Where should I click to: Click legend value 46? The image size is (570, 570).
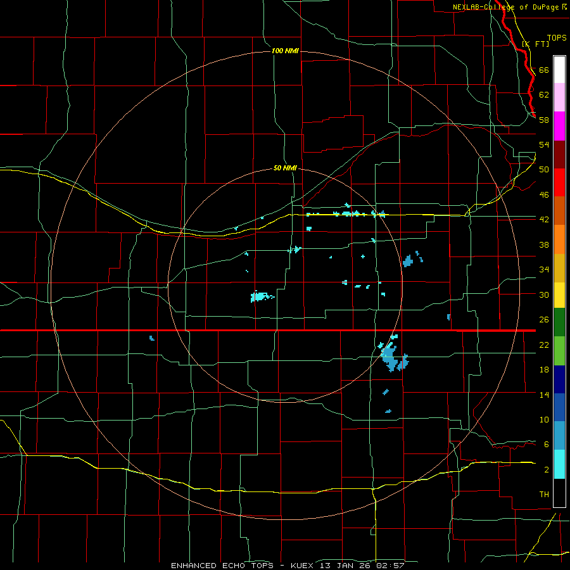tap(544, 194)
